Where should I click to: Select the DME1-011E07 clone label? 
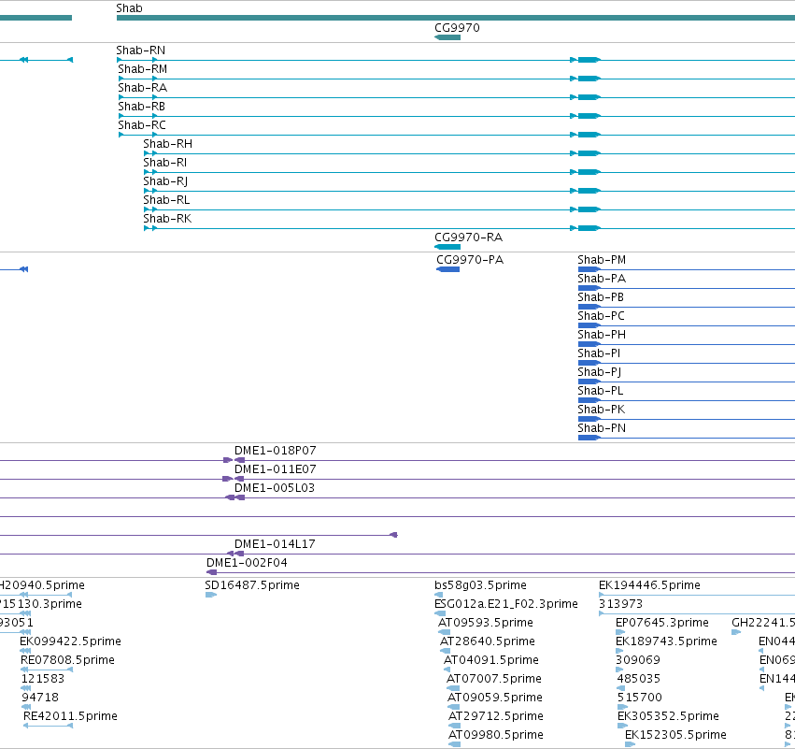coord(276,469)
